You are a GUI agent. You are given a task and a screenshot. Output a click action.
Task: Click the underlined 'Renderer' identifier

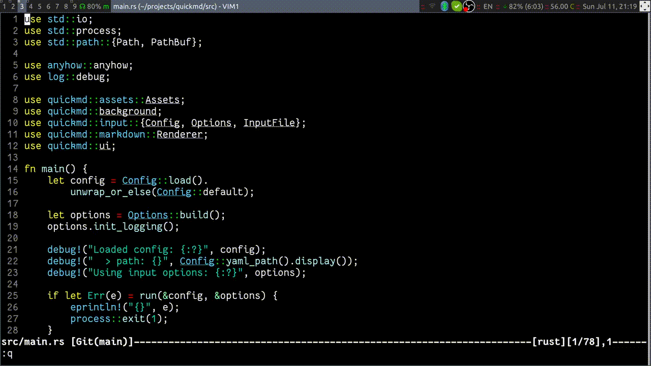(x=180, y=135)
